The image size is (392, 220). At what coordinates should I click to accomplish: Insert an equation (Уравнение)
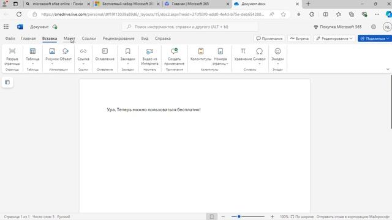click(243, 54)
